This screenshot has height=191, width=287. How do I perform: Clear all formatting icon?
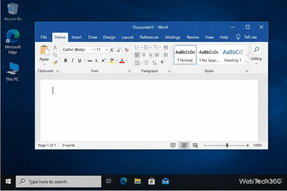click(127, 50)
